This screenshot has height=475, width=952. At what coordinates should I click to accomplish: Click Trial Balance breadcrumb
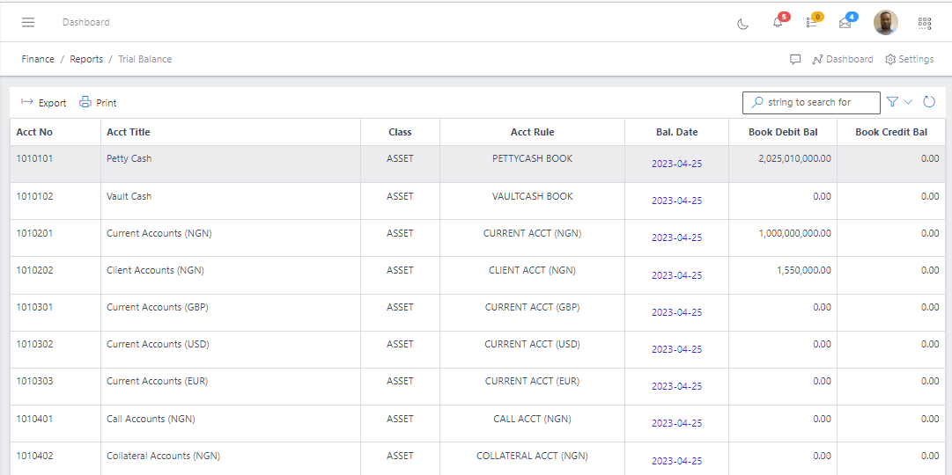[145, 60]
